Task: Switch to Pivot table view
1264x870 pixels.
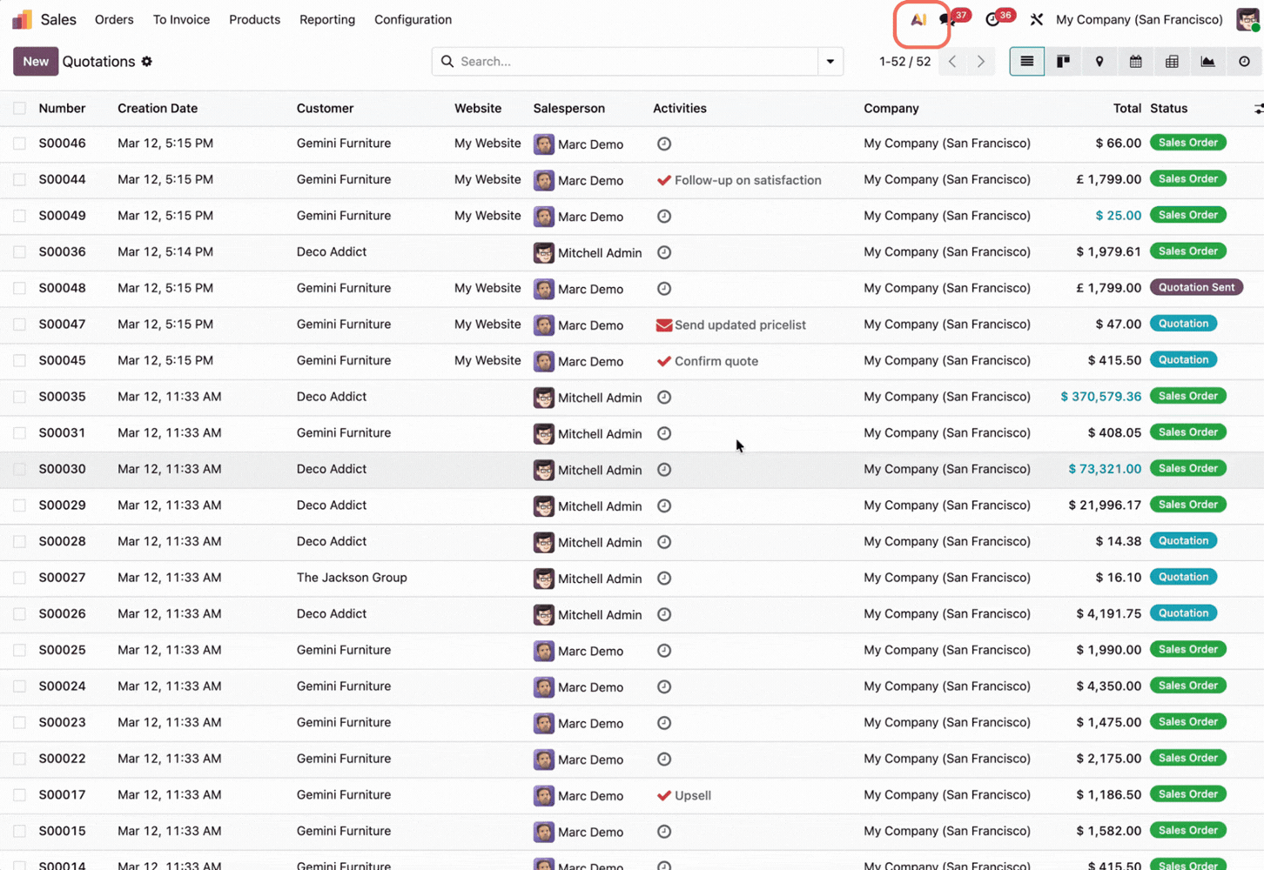Action: (x=1172, y=62)
